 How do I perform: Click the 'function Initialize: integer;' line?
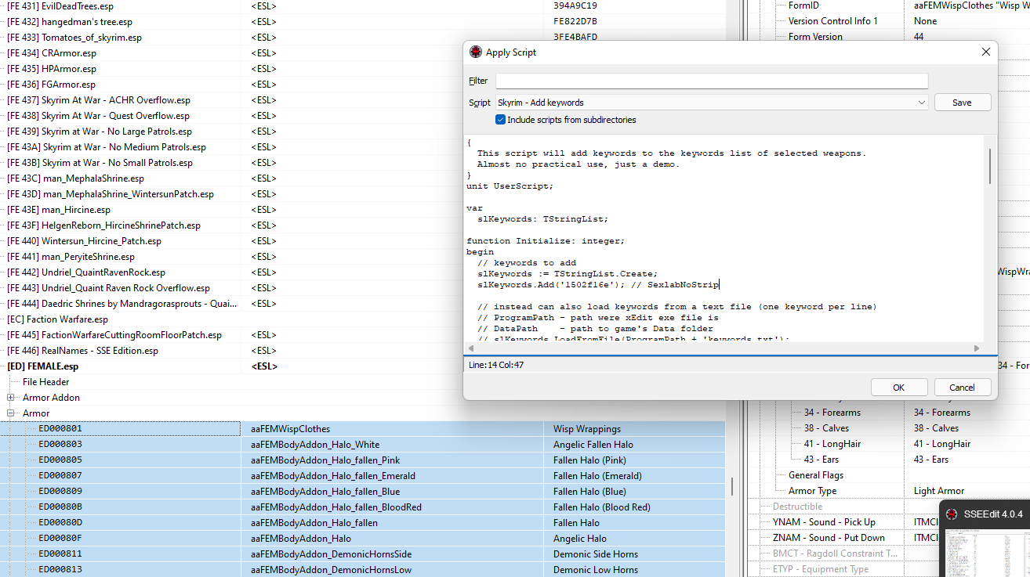tap(545, 241)
